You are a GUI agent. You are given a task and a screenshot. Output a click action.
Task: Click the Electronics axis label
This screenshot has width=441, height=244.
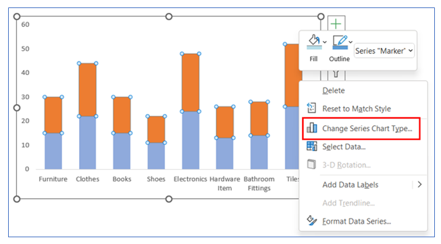[190, 179]
